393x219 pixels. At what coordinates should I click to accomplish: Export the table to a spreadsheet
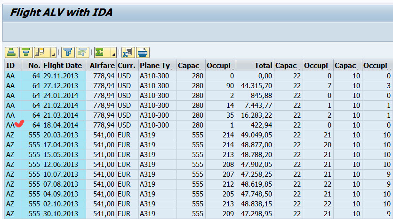128,52
